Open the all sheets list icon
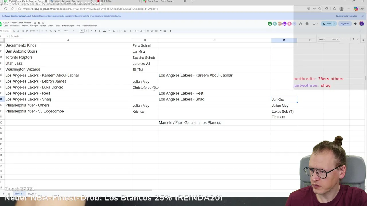Screen dimensions: 367x206 pyautogui.click(x=9, y=194)
